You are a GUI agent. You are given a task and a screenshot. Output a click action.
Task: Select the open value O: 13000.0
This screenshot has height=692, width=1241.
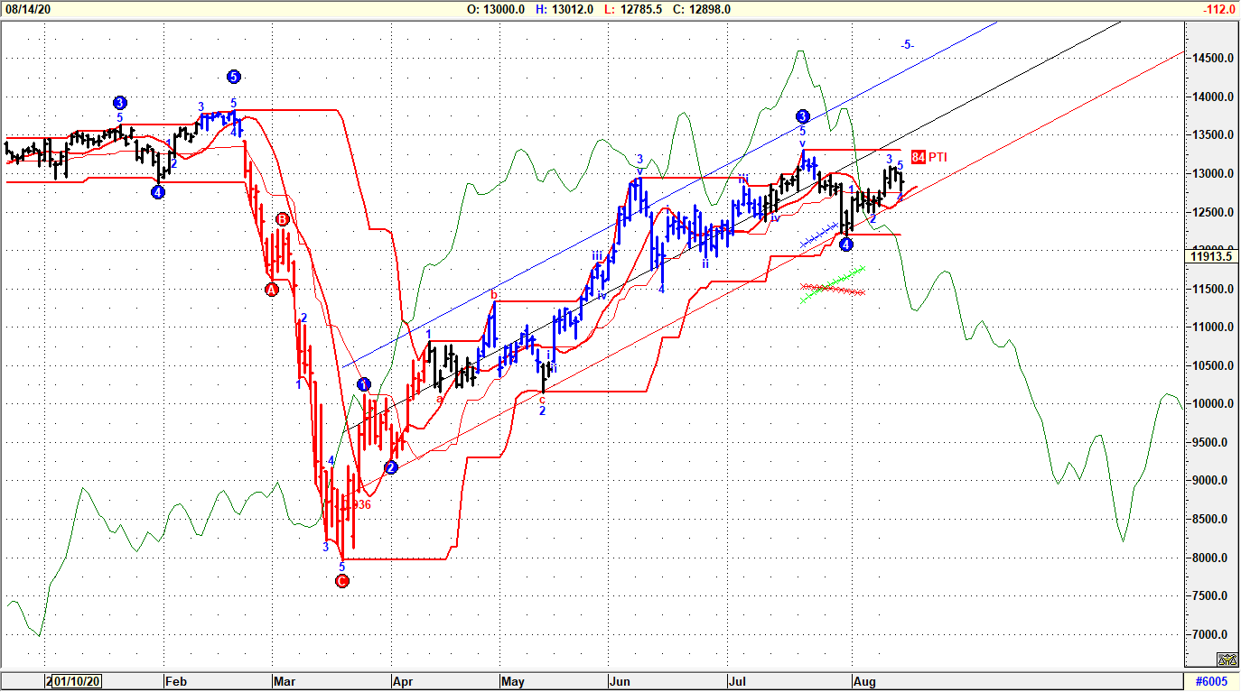coord(496,9)
